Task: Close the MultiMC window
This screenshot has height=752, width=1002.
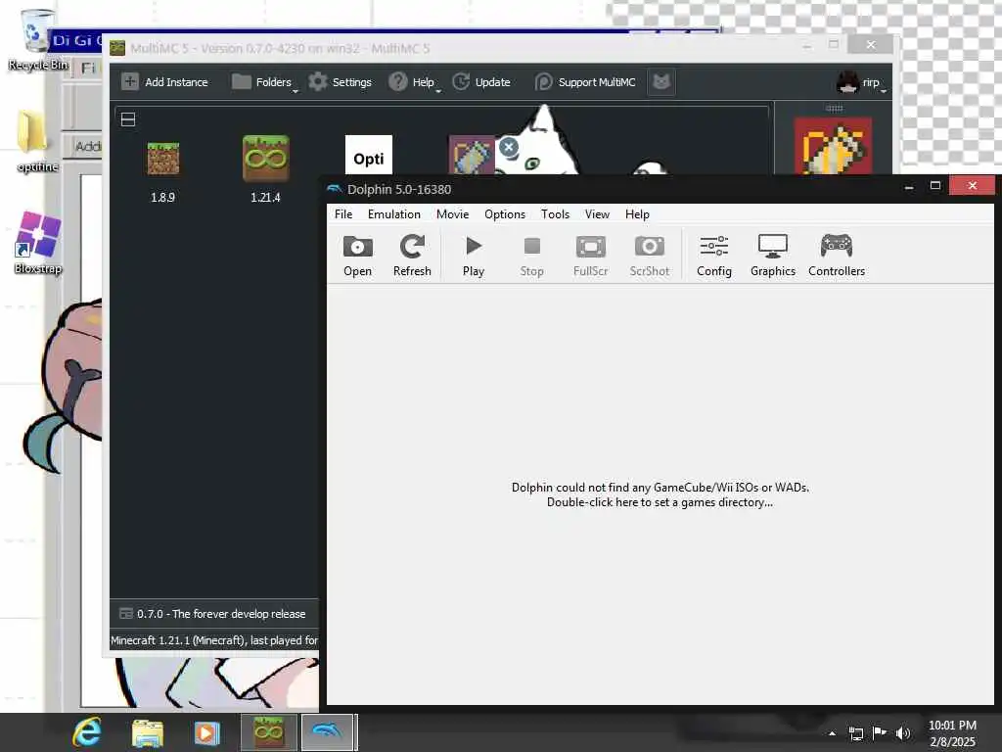Action: (x=870, y=45)
